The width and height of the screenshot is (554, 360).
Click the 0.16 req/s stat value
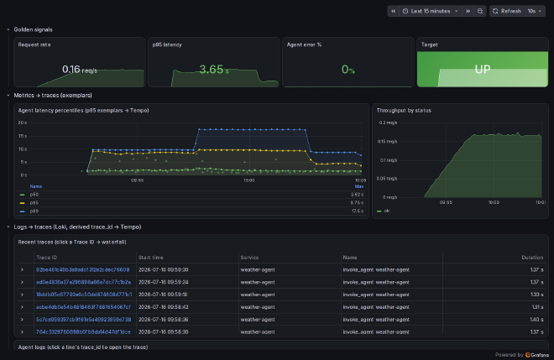click(x=80, y=70)
